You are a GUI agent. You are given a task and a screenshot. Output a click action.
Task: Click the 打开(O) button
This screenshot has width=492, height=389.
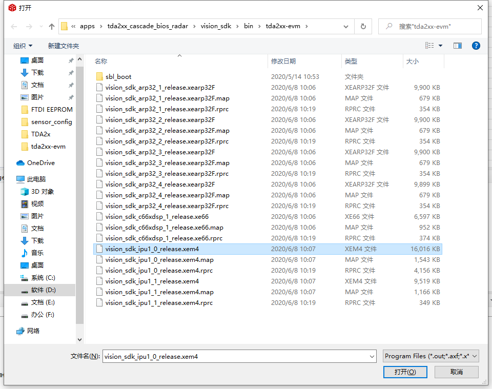coord(405,372)
